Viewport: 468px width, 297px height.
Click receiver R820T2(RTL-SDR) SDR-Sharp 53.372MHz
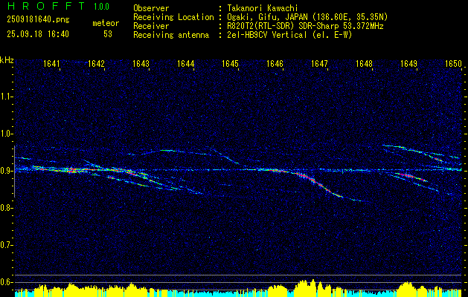click(304, 26)
